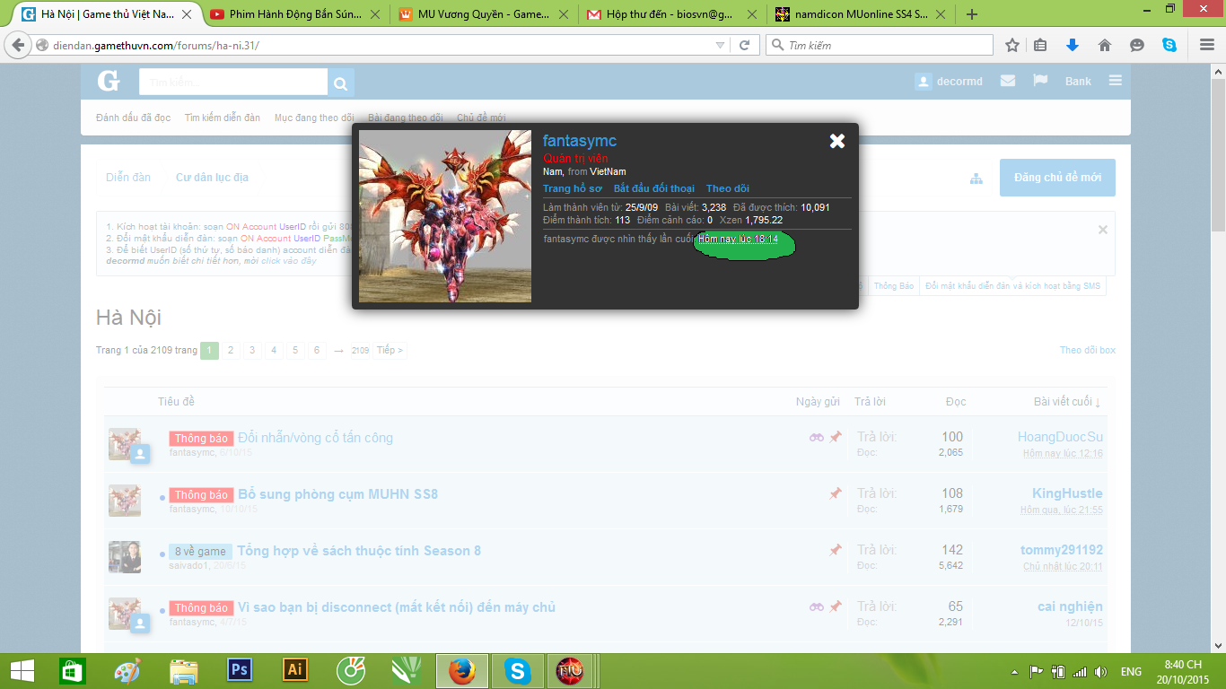Open decormd account menu
The width and height of the screenshot is (1226, 689).
949,81
